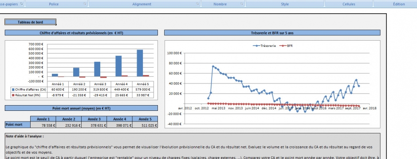Select the Année 1 point mort value 78 558 €
The width and height of the screenshot is (417, 159).
tap(43, 125)
